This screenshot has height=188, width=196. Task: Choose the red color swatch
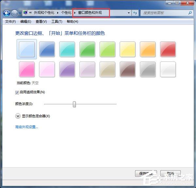tap(168, 49)
